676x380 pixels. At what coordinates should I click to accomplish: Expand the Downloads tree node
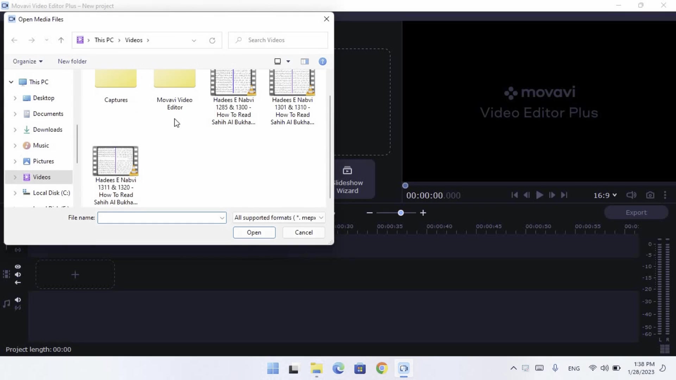coord(15,130)
